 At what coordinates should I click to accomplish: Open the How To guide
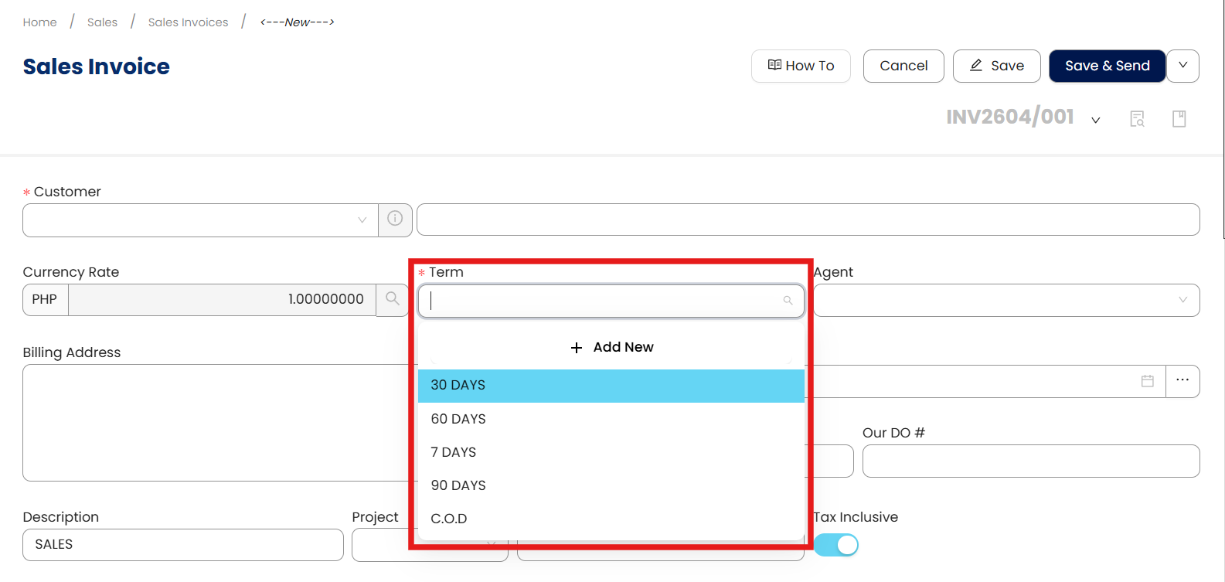[801, 66]
